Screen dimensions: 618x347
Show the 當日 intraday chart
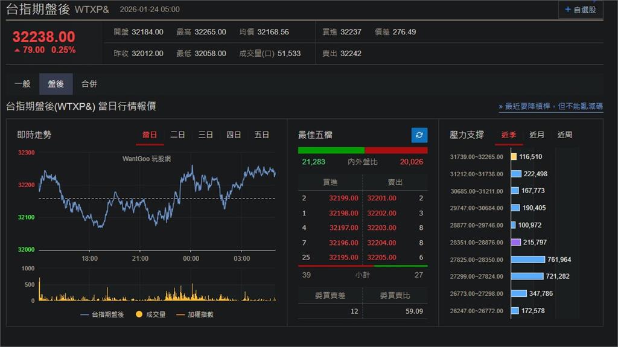tap(150, 135)
